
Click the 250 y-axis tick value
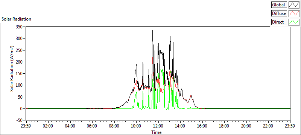point(19,50)
